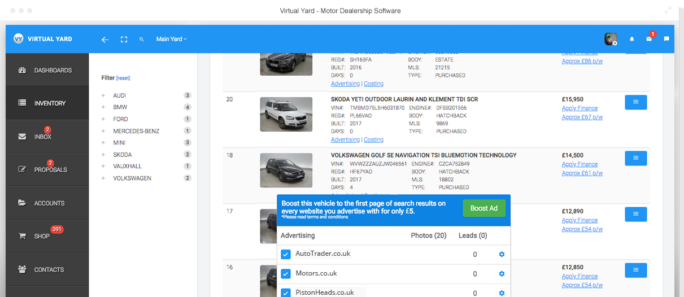Click the Volkswagen Golf SE Navigation title
This screenshot has height=297, width=684.
pyautogui.click(x=424, y=155)
